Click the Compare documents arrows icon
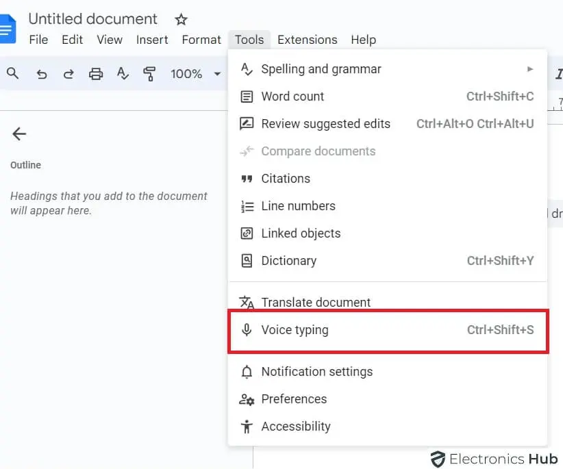The width and height of the screenshot is (563, 469). pos(247,151)
